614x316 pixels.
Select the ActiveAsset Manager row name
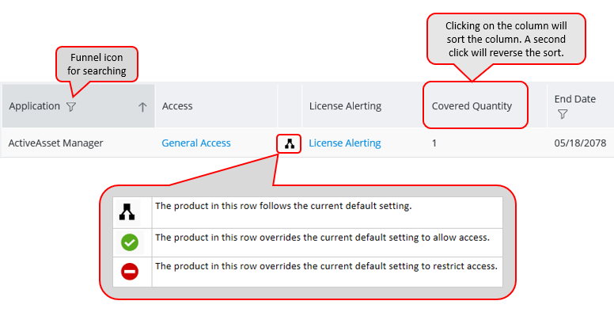coord(55,143)
